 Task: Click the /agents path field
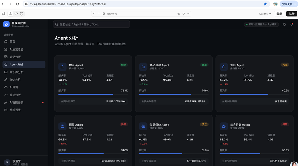click(x=141, y=14)
